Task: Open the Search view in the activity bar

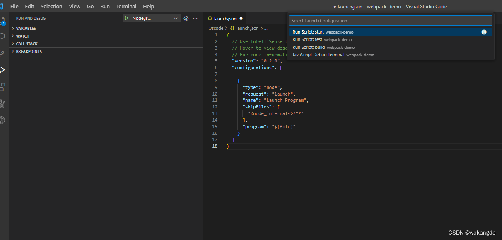Action: [x=2, y=36]
